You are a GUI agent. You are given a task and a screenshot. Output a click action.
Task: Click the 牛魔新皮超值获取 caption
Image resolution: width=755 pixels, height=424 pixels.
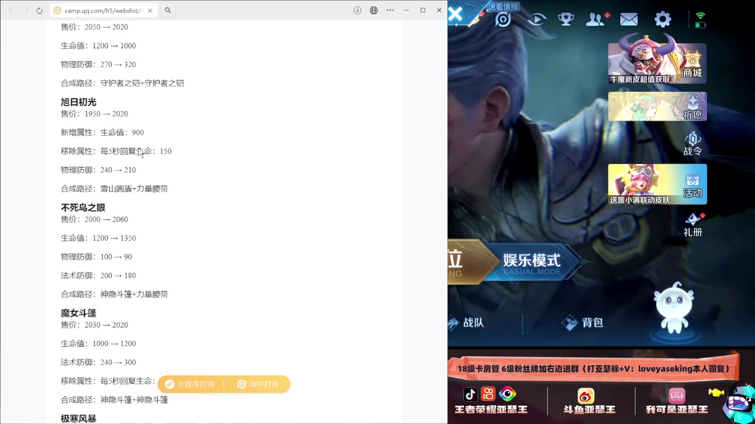click(x=639, y=79)
